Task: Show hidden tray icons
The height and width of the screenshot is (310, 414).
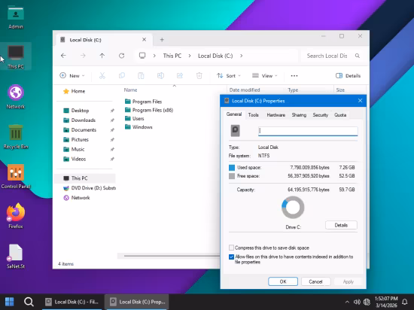Action: tap(347, 302)
